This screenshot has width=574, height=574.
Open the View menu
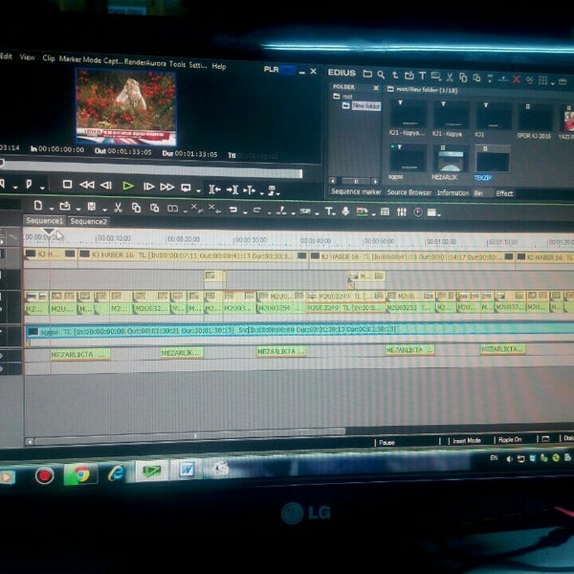pos(27,56)
